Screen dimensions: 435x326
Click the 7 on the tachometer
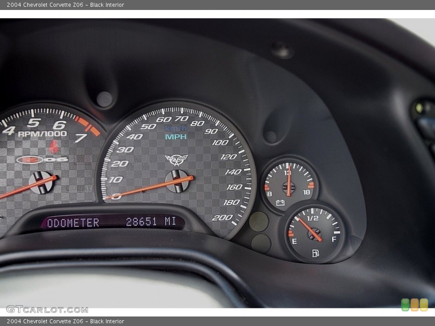(81, 138)
